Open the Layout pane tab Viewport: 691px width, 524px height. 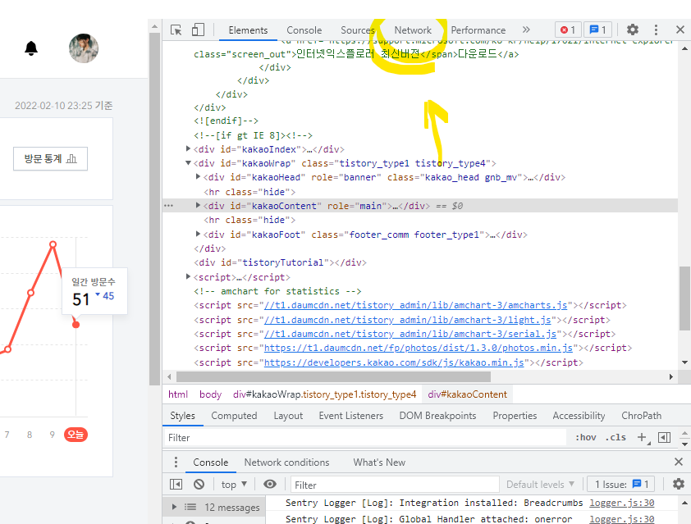point(288,416)
